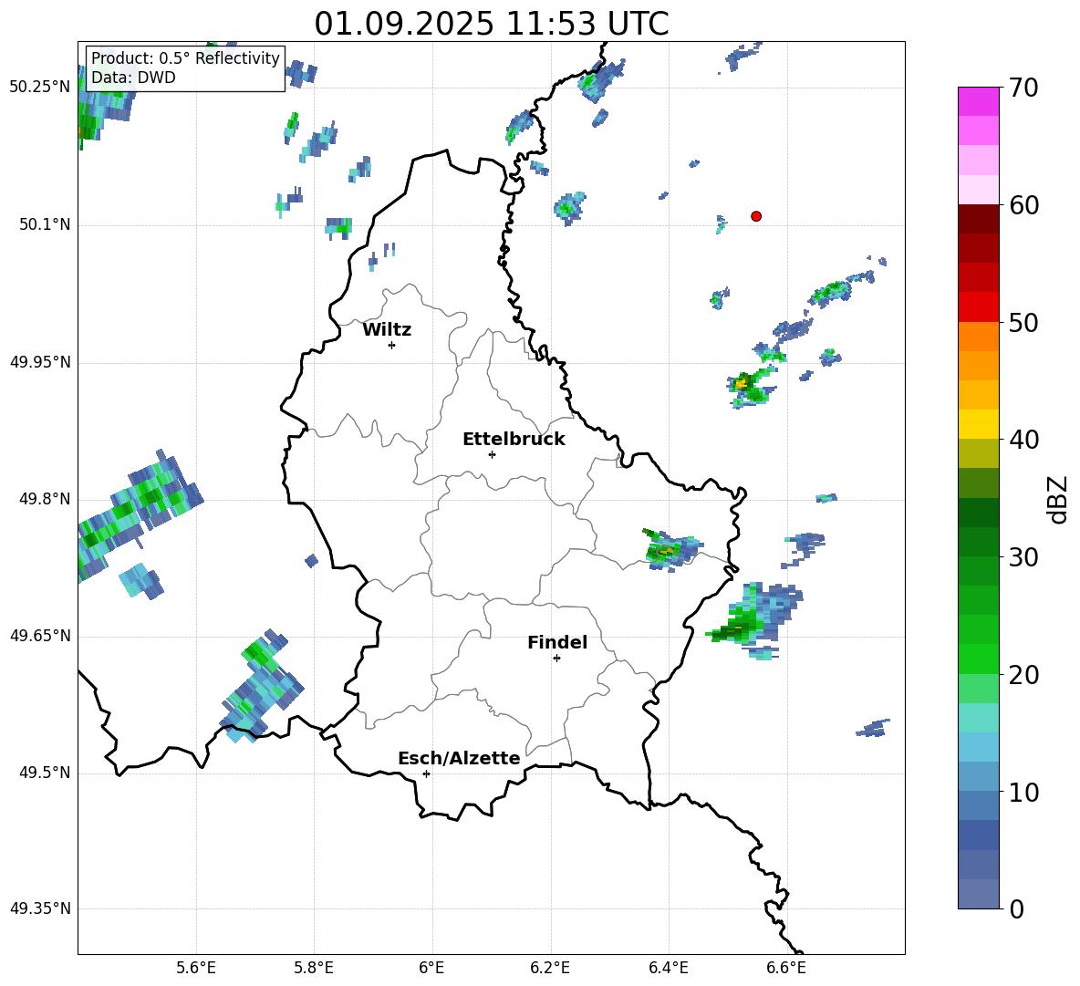The image size is (1080, 986).
Task: Select the pale pink segment just above 60
Action: pyautogui.click(x=979, y=190)
